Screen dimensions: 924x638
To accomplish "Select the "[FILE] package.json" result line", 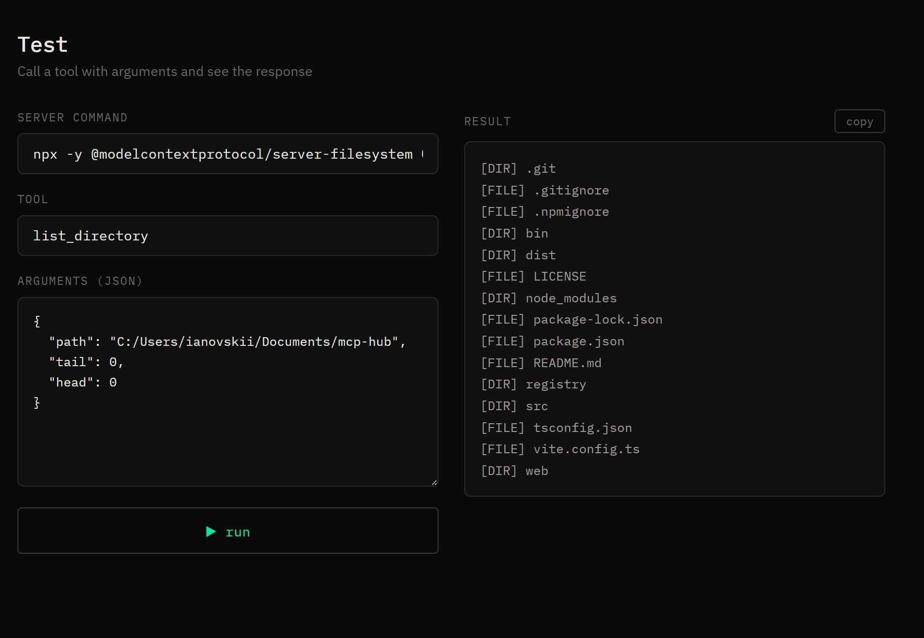I will click(552, 341).
